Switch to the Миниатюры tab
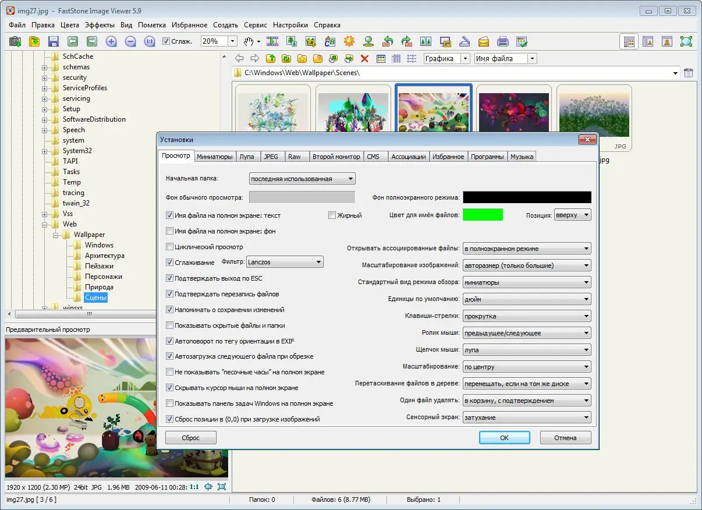The width and height of the screenshot is (702, 510). point(215,157)
